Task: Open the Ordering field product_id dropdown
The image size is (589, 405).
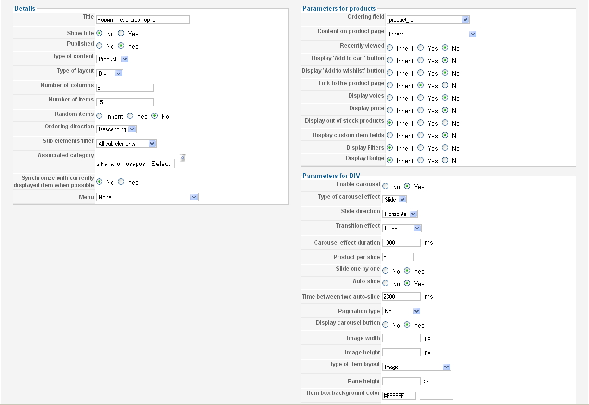Action: (427, 20)
